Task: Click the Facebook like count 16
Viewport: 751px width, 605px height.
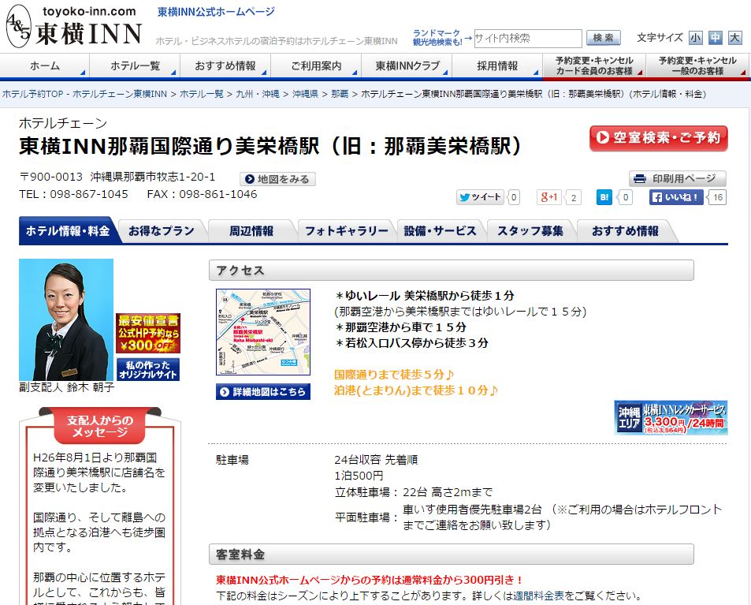Action: pos(717,197)
